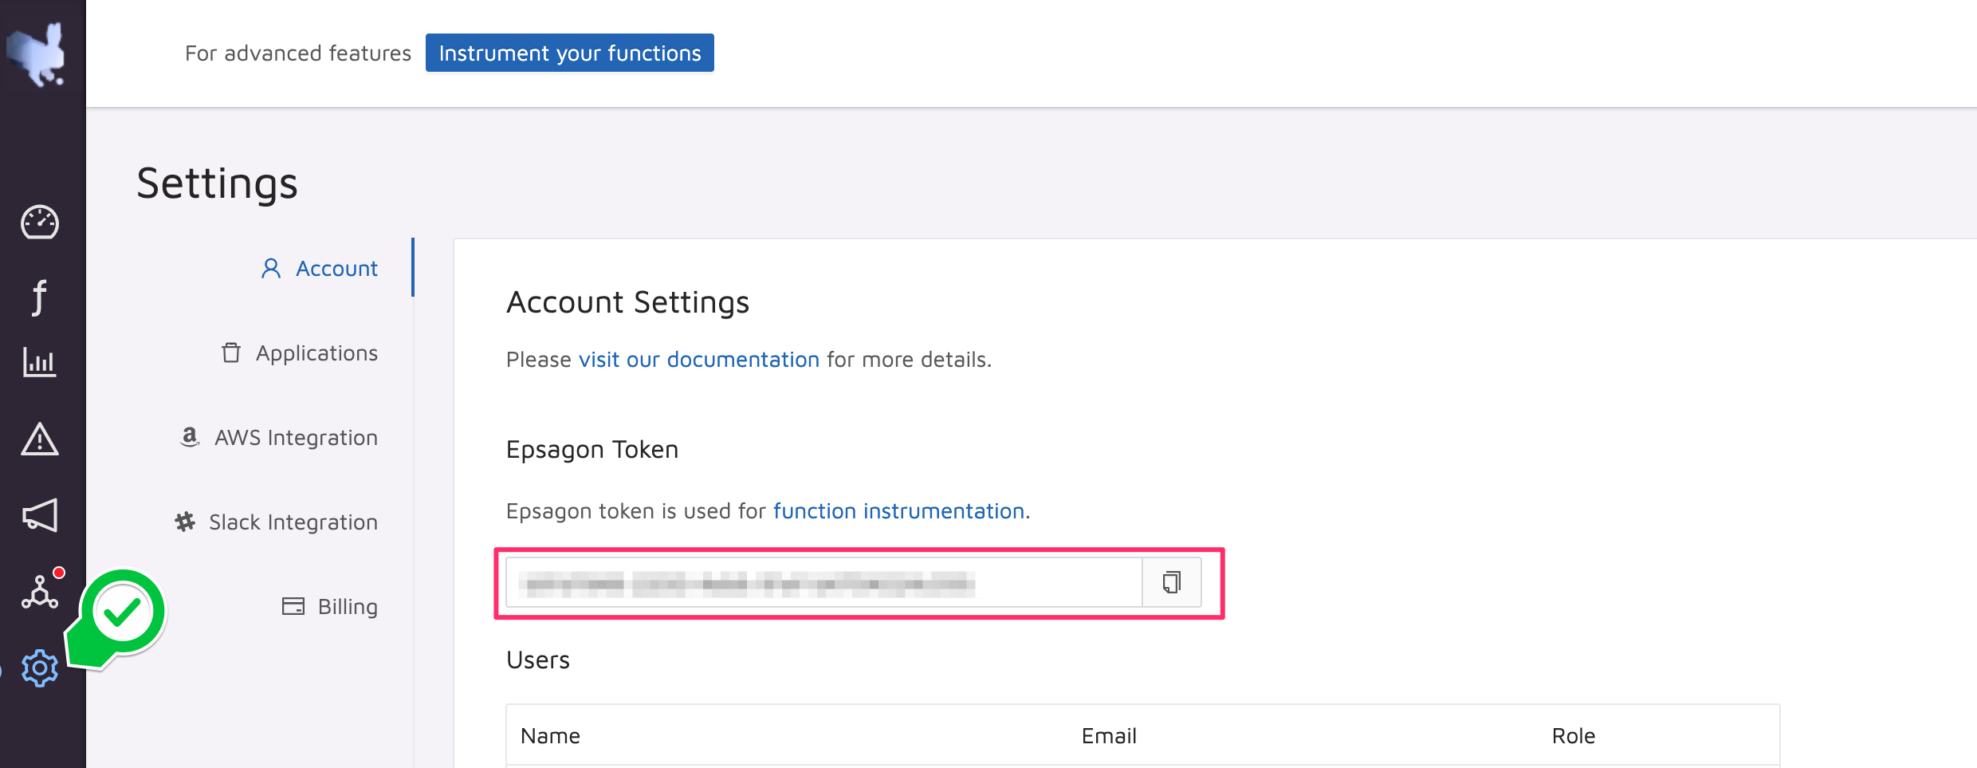The width and height of the screenshot is (1977, 768).
Task: Click the Account Settings heading
Action: point(628,303)
